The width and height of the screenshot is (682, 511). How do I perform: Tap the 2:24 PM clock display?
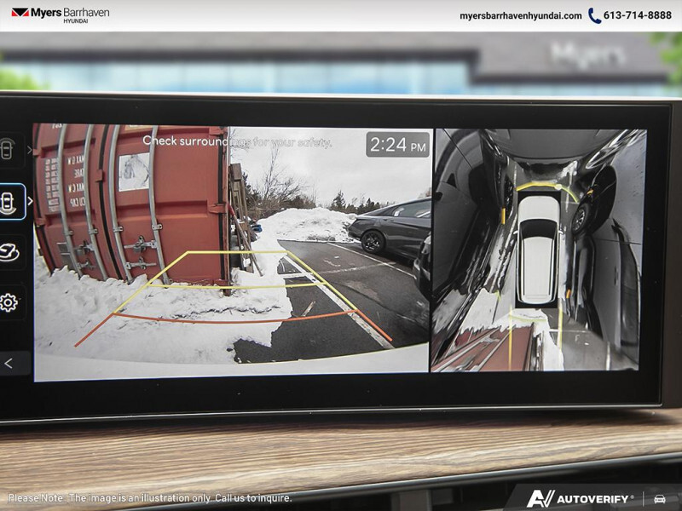pos(397,145)
